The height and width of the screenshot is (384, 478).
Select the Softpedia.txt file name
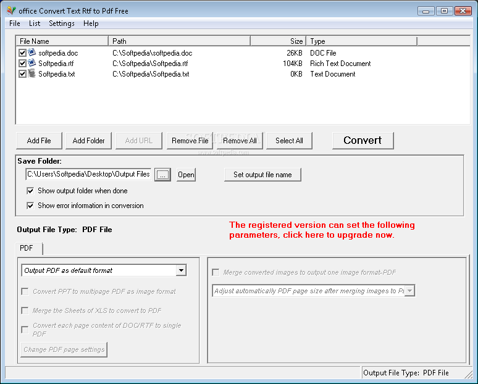[57, 74]
